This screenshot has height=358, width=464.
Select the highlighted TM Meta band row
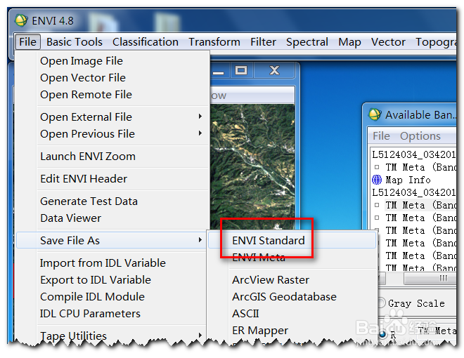(420, 205)
